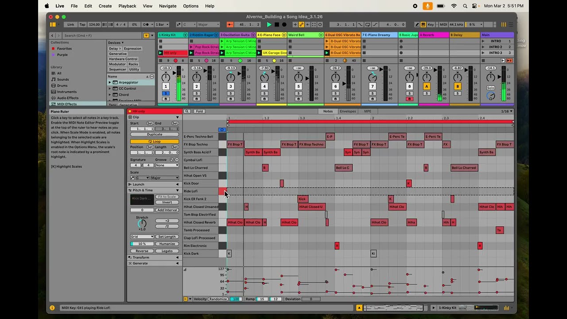
Task: Click the Stop button in transport
Action: pyautogui.click(x=277, y=25)
